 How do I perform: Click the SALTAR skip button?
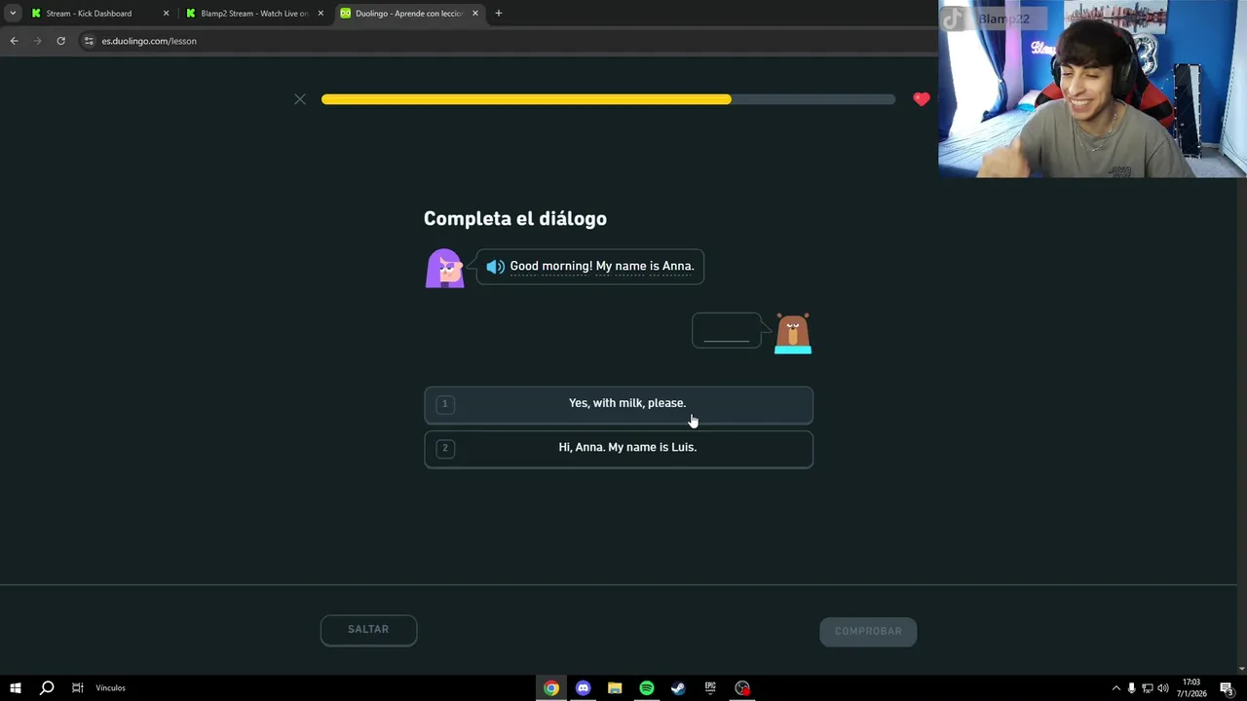[368, 630]
